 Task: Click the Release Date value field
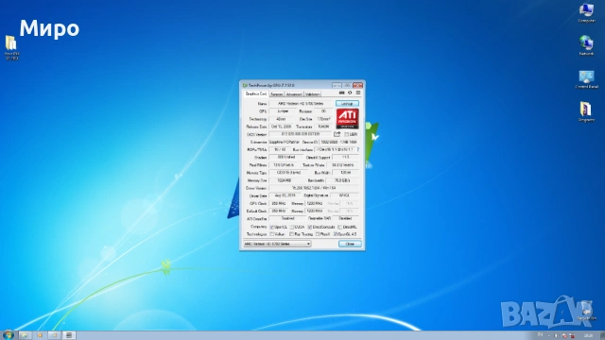click(x=281, y=127)
